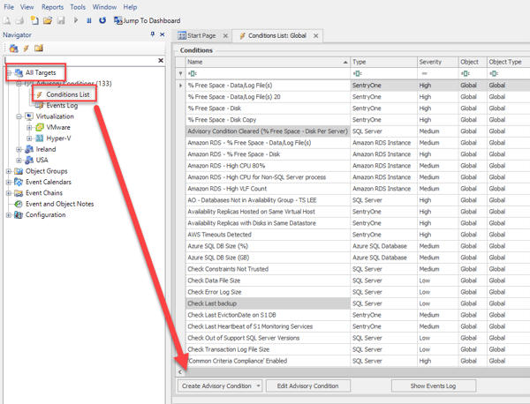Click the folder icon in Navigator toolbar
Viewport: 530px width, 404px height.
pos(39,49)
